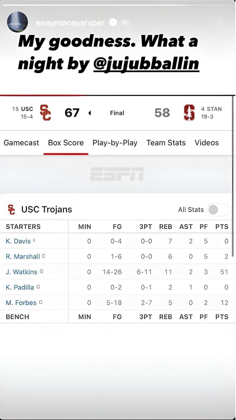The width and height of the screenshot is (236, 420).
Task: Click the USC logo beside USC Trojans
Action: pyautogui.click(x=12, y=209)
